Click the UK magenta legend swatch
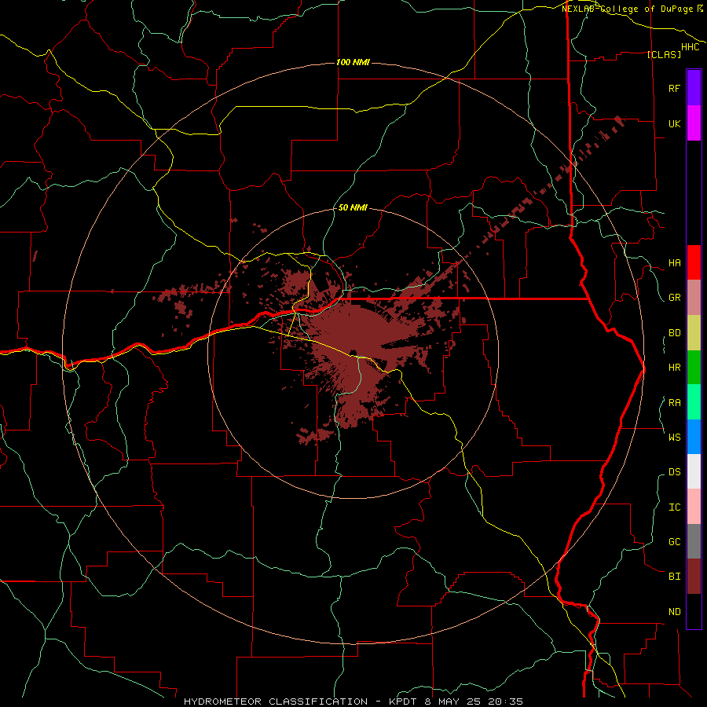The image size is (707, 707). 694,123
